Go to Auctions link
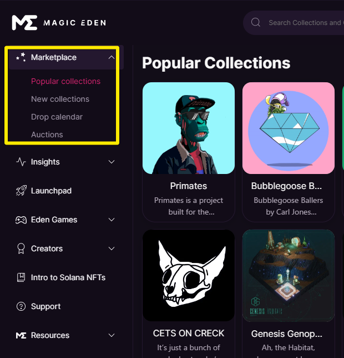344x358 pixels. (47, 135)
